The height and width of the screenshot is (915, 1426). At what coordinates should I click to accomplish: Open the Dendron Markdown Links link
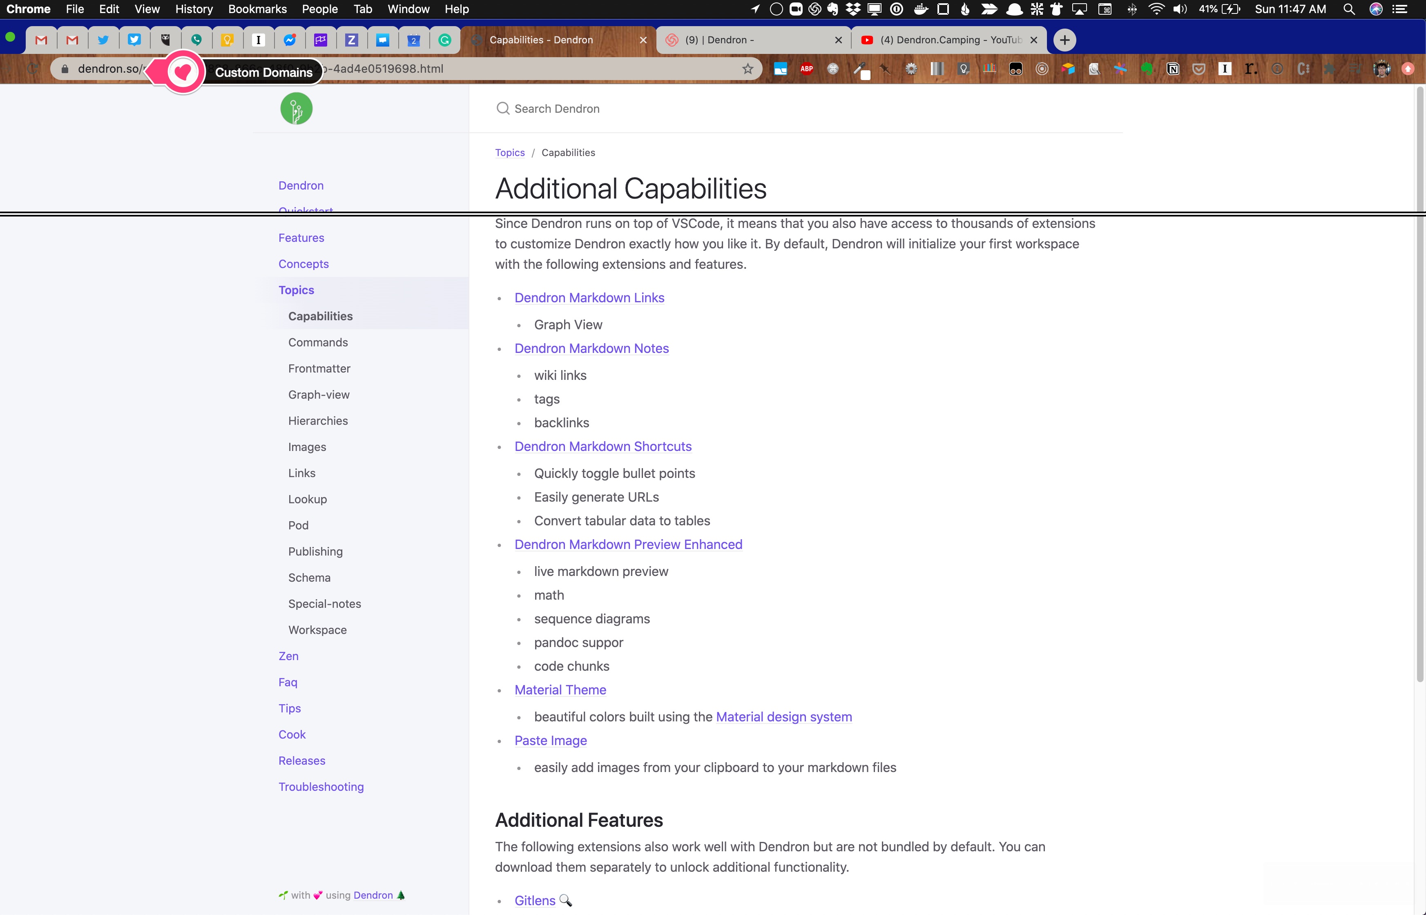(589, 298)
